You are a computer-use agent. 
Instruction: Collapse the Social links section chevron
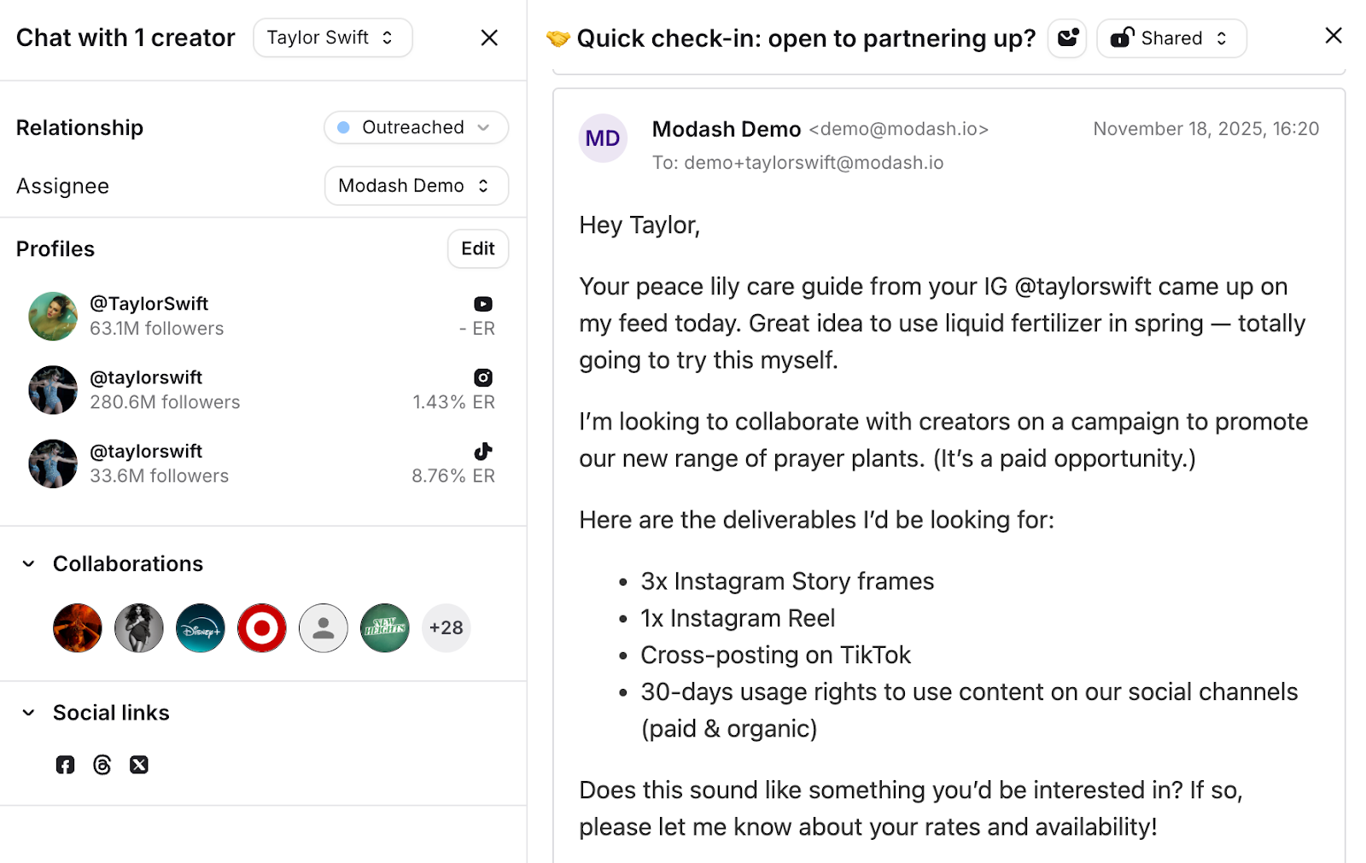click(x=28, y=713)
